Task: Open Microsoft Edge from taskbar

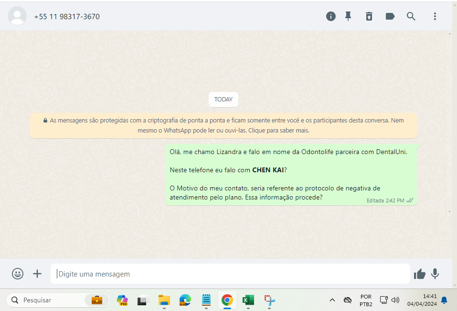Action: pyautogui.click(x=185, y=300)
